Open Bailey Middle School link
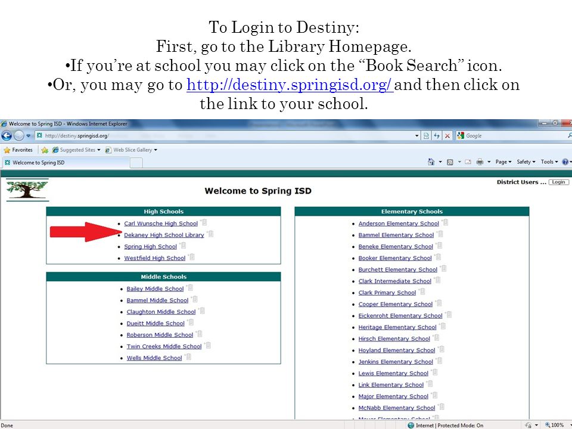 click(155, 289)
